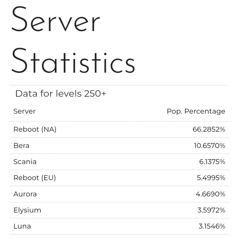238x242 pixels.
Task: Select the Scania server name
Action: [x=25, y=162]
